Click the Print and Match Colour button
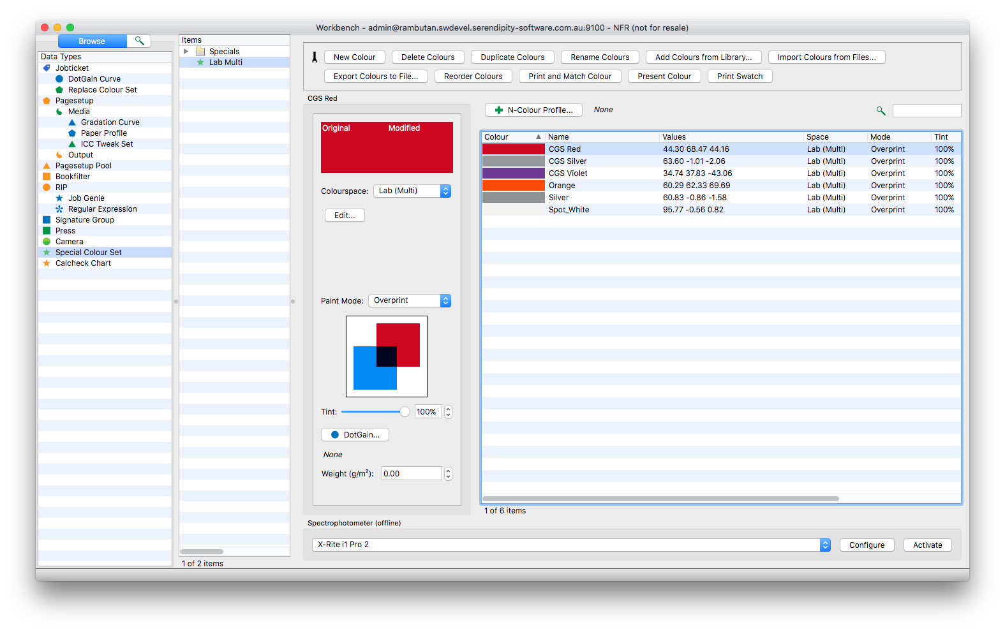The height and width of the screenshot is (632, 1005). 570,77
